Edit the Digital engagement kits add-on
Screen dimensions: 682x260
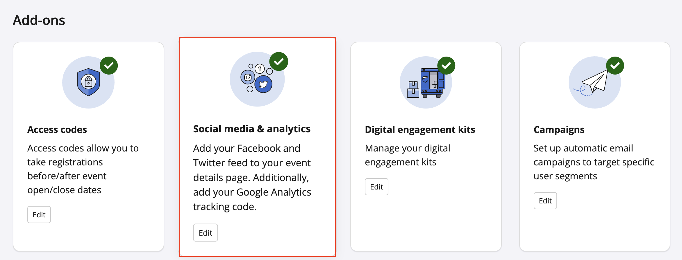coord(376,187)
